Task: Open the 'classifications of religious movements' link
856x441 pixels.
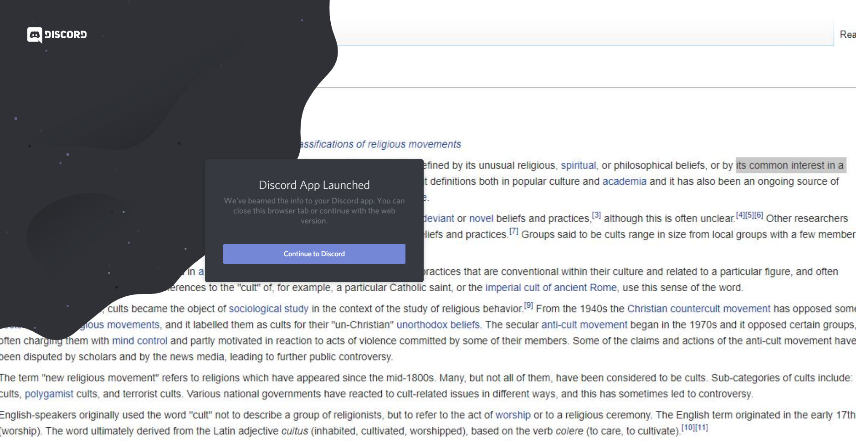Action: pos(380,144)
